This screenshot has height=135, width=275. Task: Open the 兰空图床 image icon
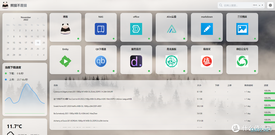click(242, 29)
